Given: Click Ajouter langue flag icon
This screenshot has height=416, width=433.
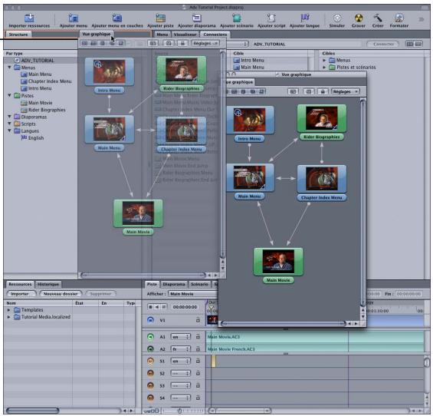Looking at the screenshot, I should point(304,18).
